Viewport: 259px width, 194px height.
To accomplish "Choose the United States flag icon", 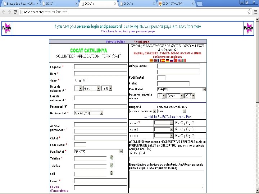I will [x=180, y=61].
